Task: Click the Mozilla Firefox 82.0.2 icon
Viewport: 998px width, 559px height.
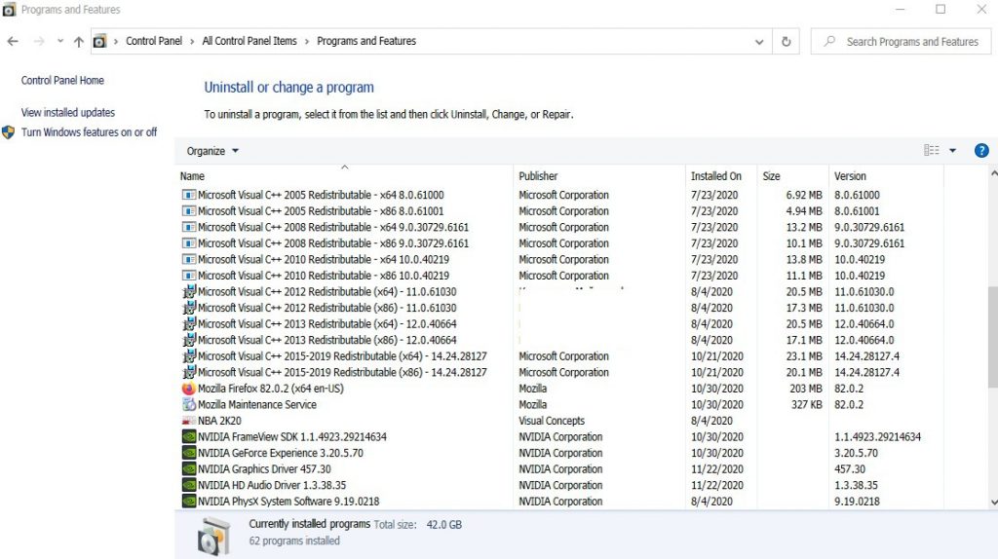Action: tap(188, 389)
